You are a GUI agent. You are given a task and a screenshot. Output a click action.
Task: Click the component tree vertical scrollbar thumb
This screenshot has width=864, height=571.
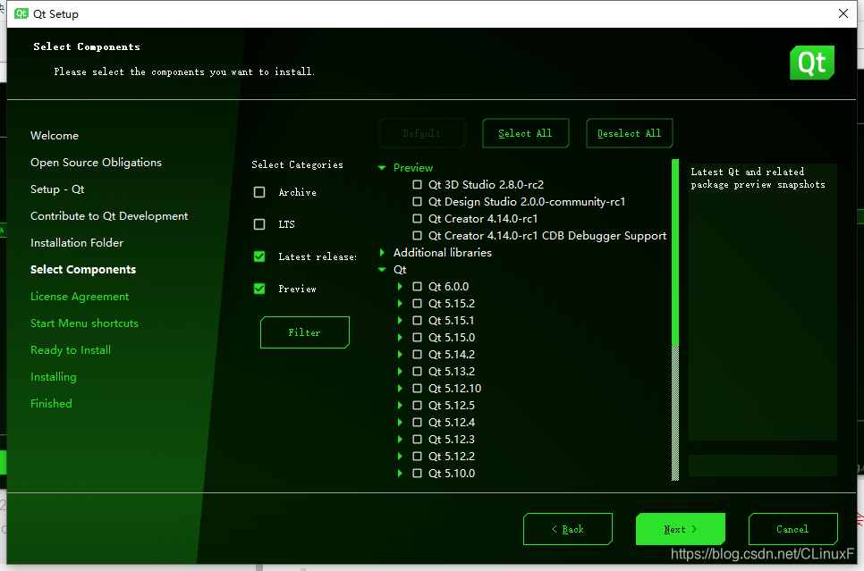pyautogui.click(x=675, y=252)
